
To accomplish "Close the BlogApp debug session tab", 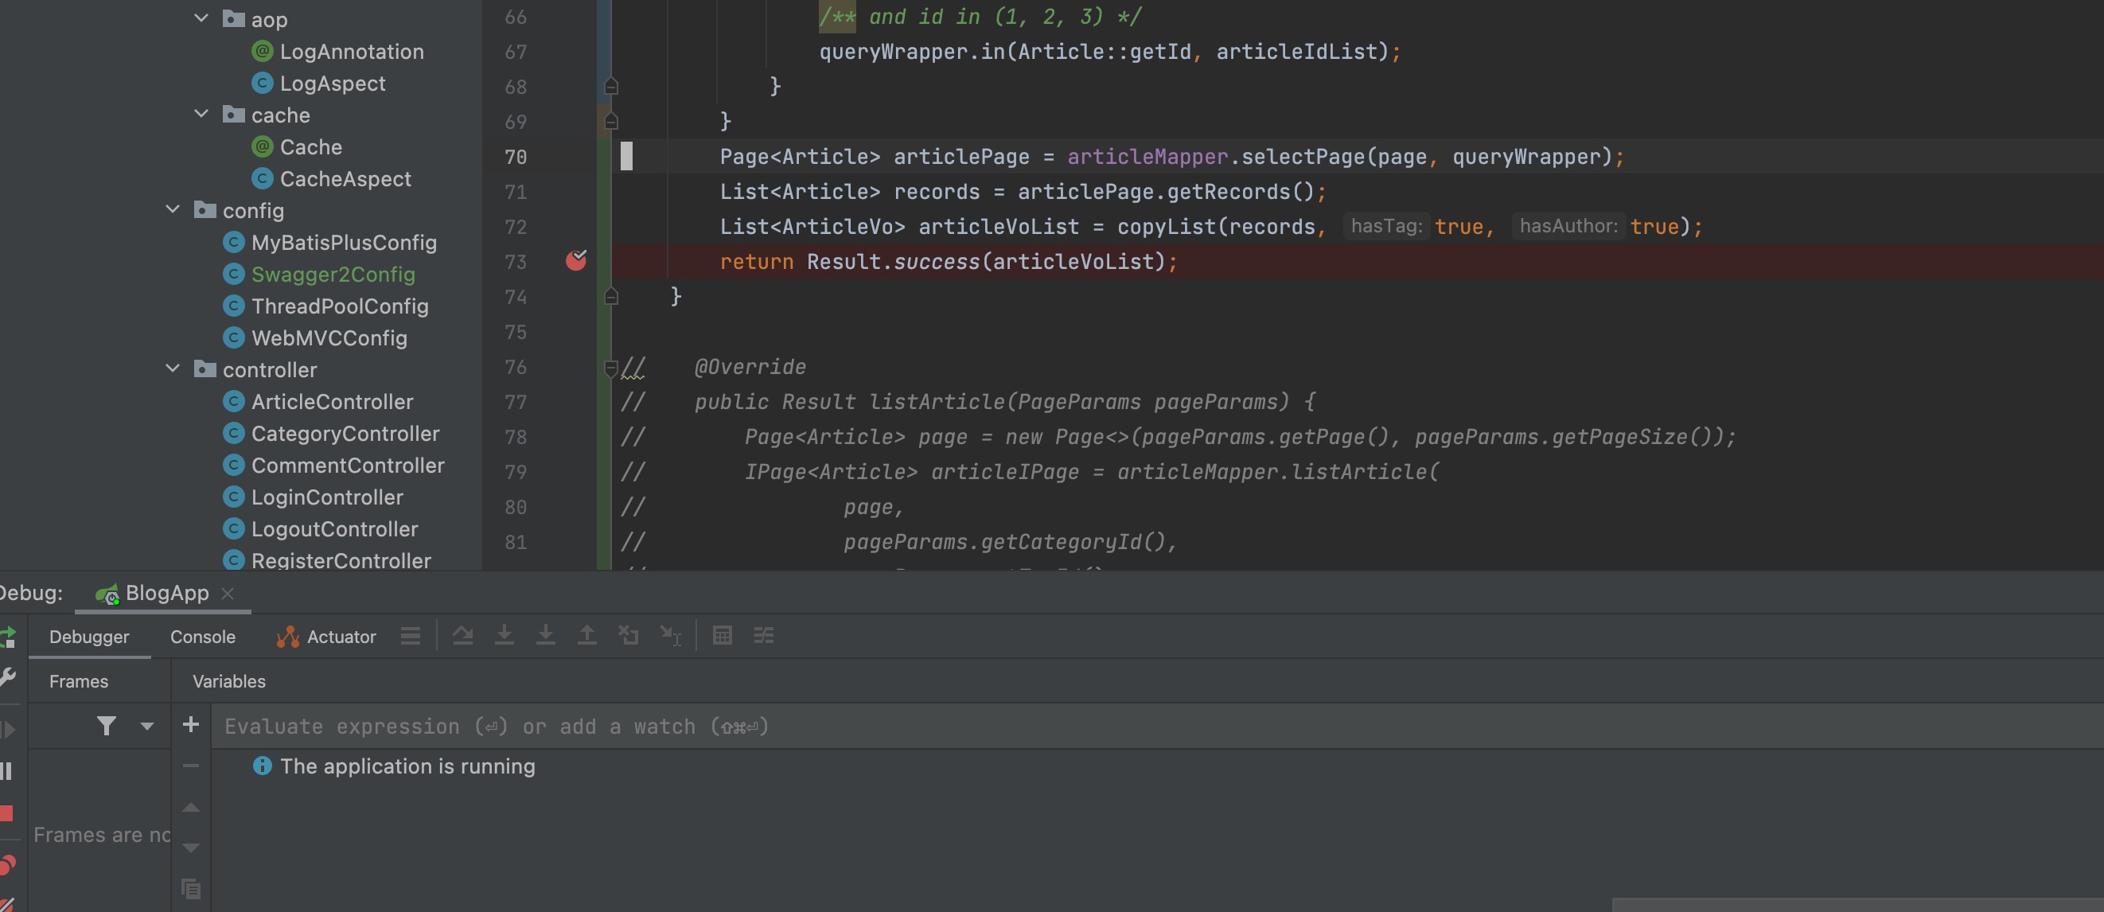I will tap(228, 594).
